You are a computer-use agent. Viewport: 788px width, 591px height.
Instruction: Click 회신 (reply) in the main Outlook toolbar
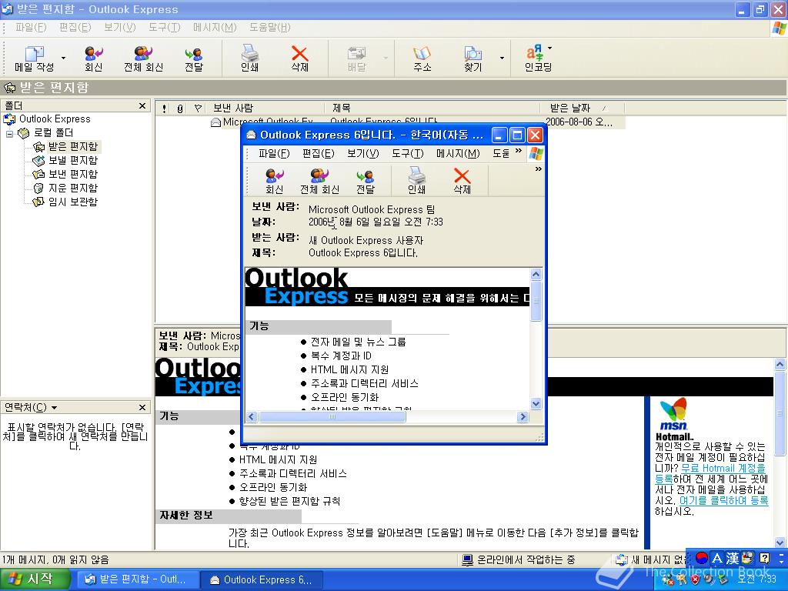93,58
